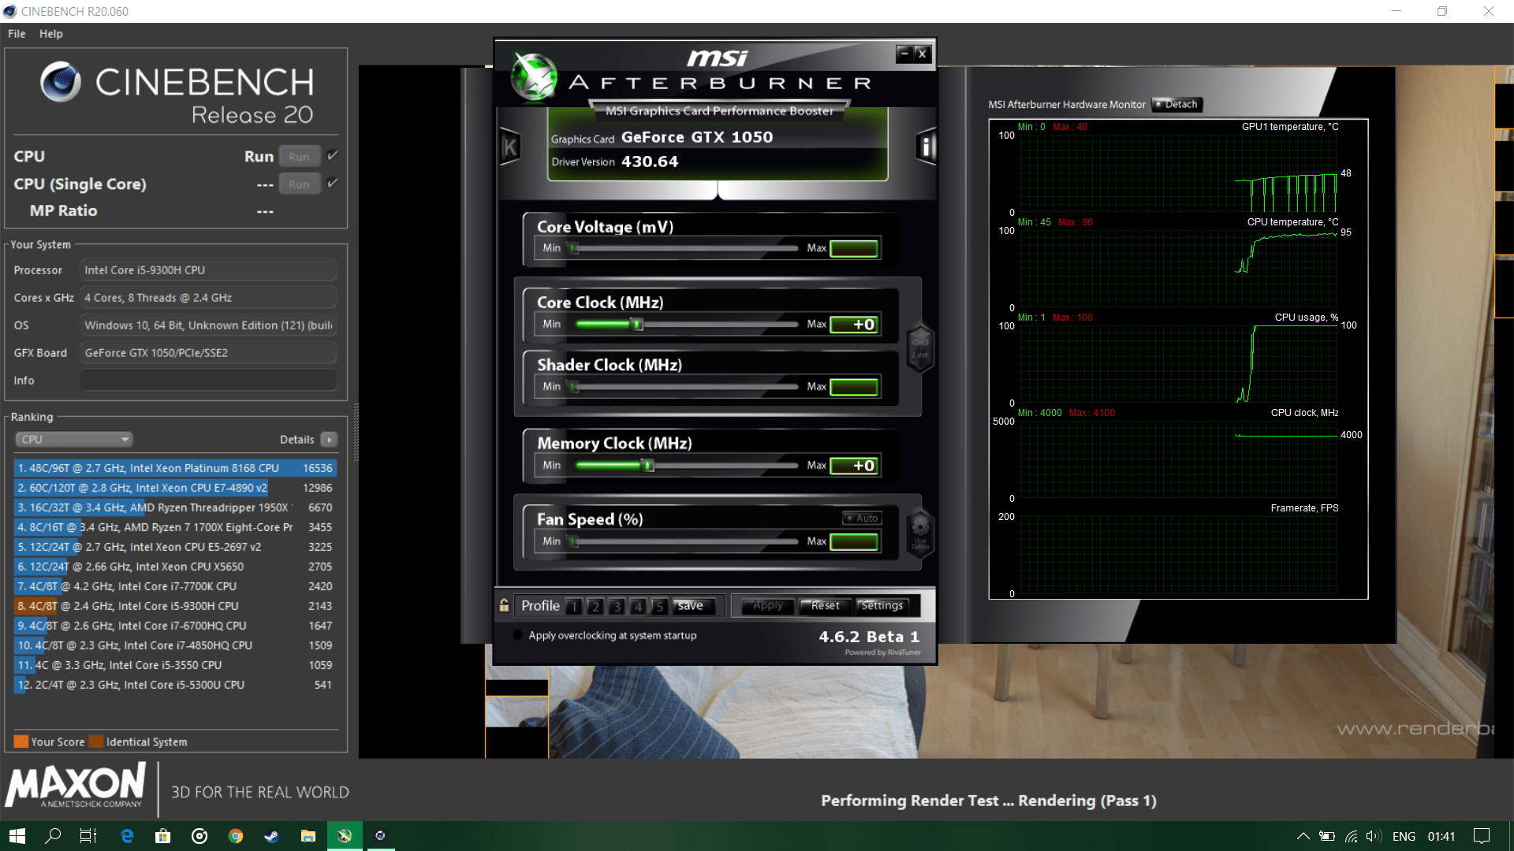Open the File menu
The image size is (1514, 851).
(17, 34)
